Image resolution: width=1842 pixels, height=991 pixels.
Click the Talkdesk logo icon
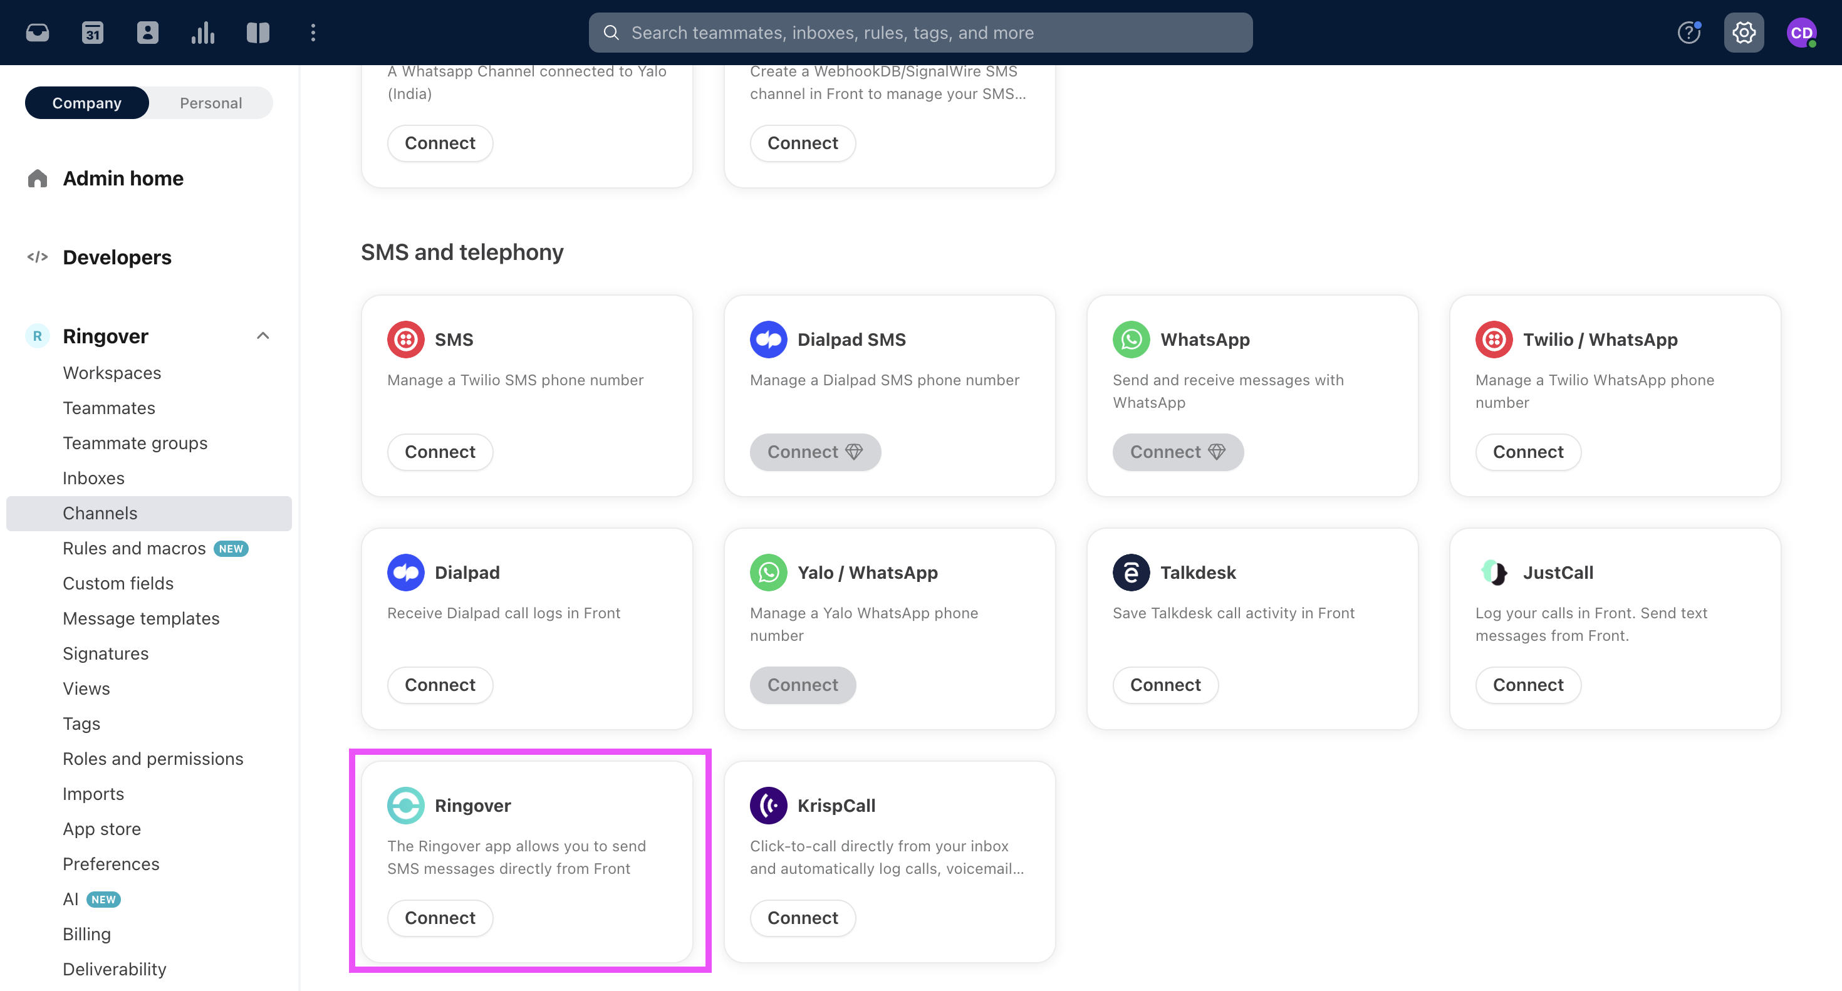coord(1132,572)
